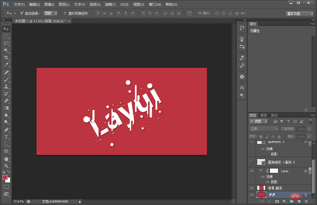Open the 不透明度 opacity dropdown arrow
Viewport: 317px width, 205px height.
309,129
